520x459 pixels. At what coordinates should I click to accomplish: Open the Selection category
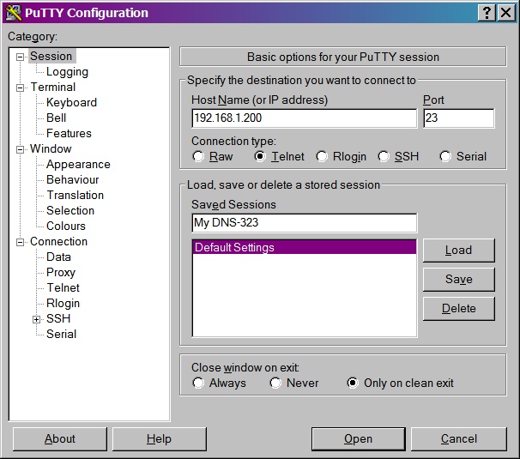click(70, 210)
